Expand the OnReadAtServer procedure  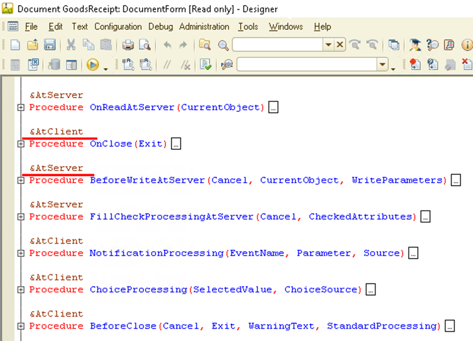click(x=20, y=107)
